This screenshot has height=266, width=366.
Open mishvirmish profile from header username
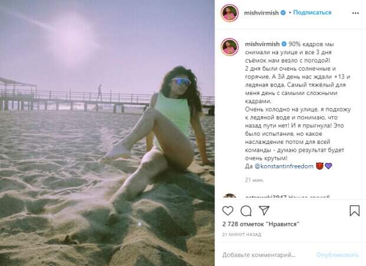(x=261, y=13)
